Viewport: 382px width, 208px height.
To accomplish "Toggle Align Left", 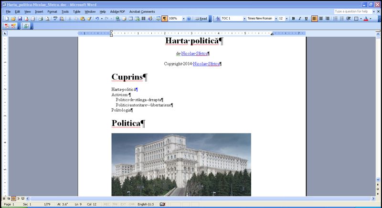I will (x=315, y=19).
